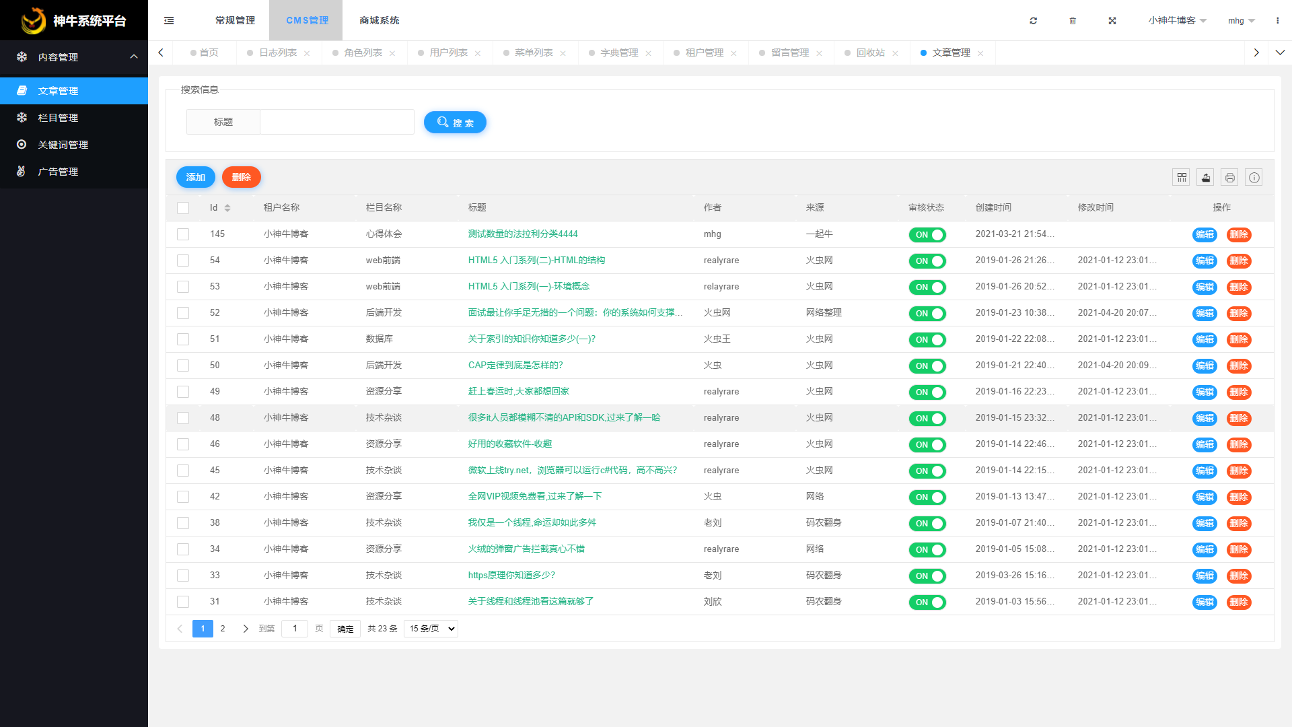Select the refresh icon in the top bar
This screenshot has width=1292, height=727.
pyautogui.click(x=1033, y=21)
